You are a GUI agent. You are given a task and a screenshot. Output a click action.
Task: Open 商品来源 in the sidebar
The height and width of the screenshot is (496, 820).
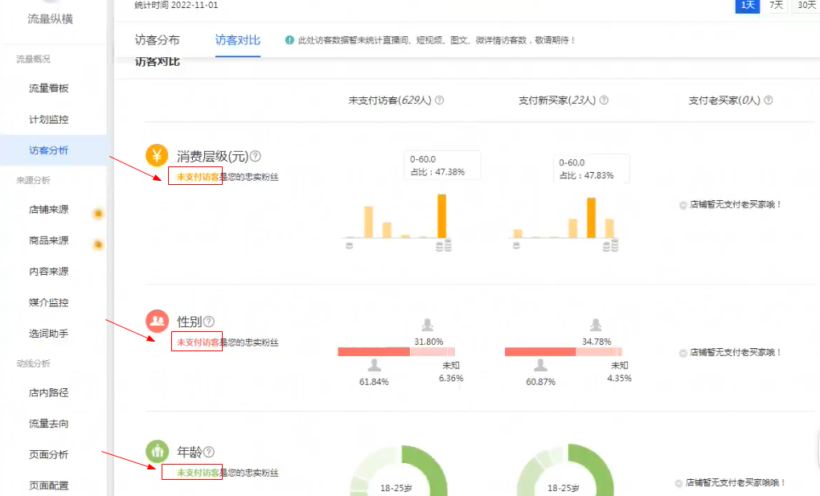(48, 240)
